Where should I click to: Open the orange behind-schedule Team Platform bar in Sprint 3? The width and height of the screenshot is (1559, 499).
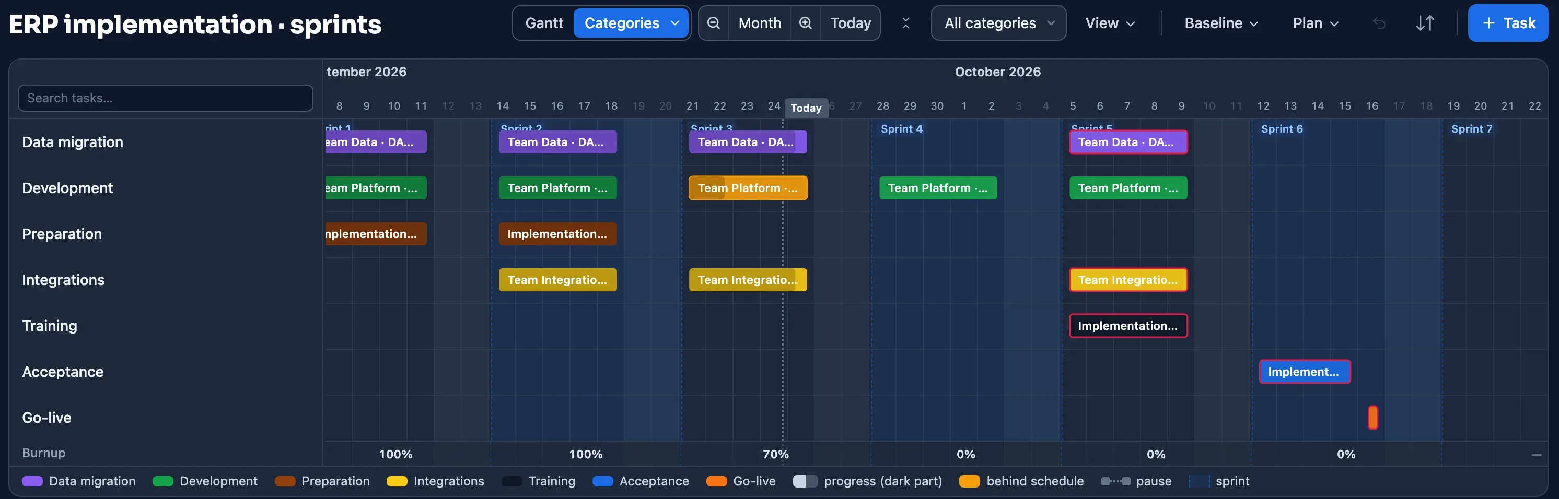[x=748, y=188]
